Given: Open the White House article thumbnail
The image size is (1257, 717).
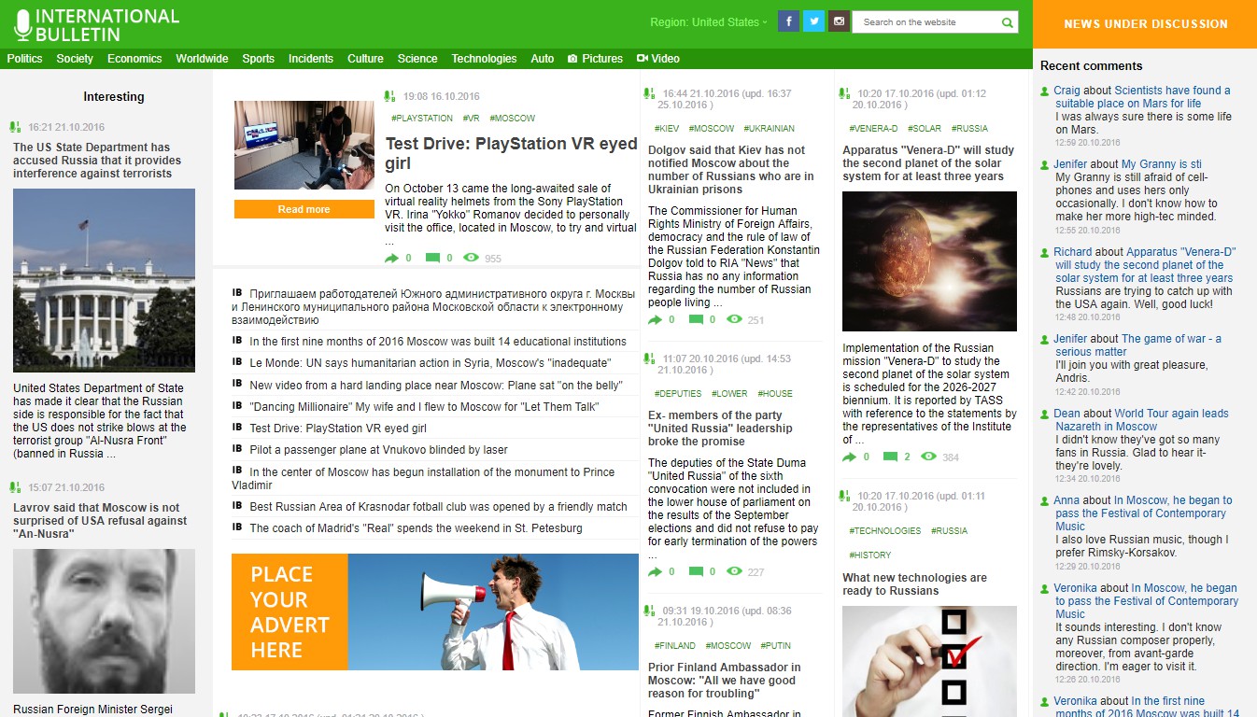Looking at the screenshot, I should coord(105,280).
